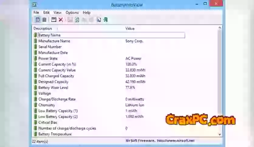The height and width of the screenshot is (147, 254).
Task: Open the File menu
Action: 36,12
